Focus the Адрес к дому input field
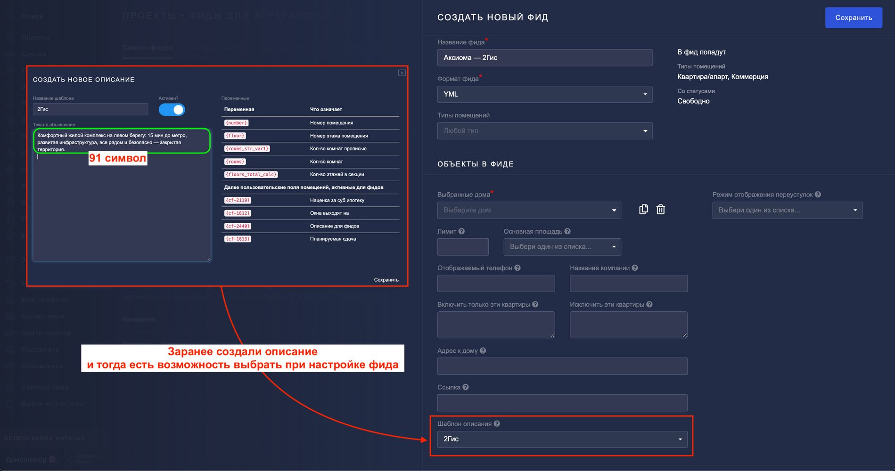895x471 pixels. click(562, 366)
